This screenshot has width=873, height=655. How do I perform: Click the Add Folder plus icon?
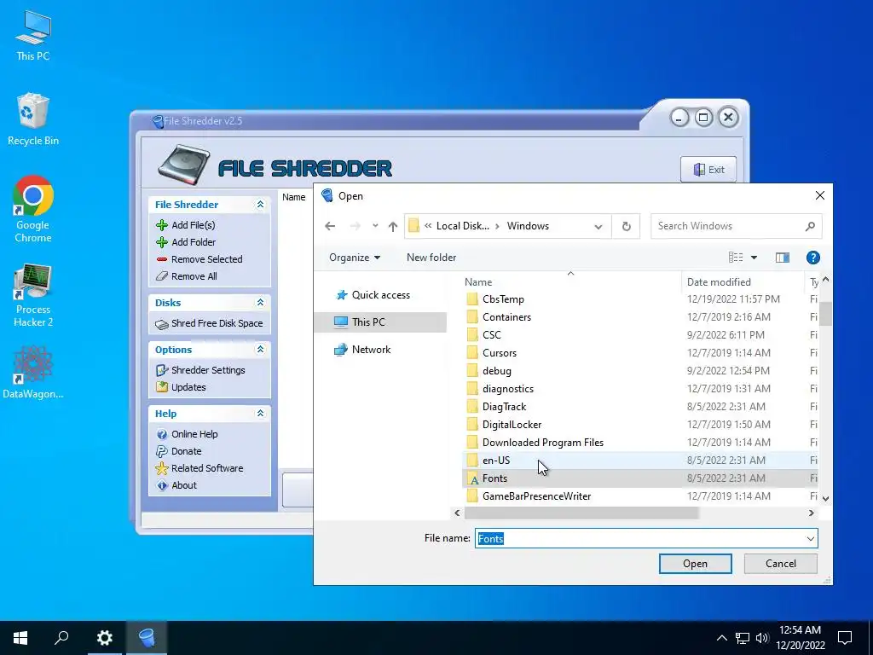click(x=162, y=242)
